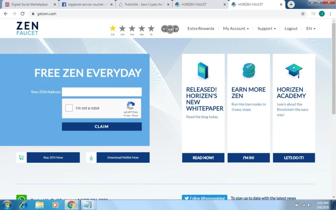
Task: Show hidden system tray icons
Action: point(291,205)
